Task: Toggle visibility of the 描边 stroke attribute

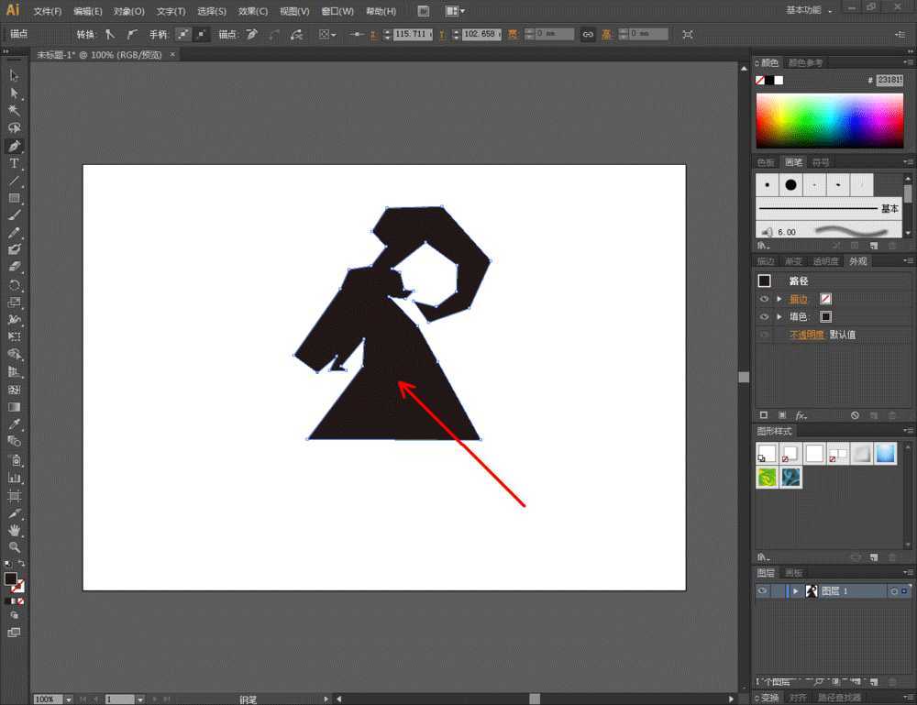Action: pos(764,299)
